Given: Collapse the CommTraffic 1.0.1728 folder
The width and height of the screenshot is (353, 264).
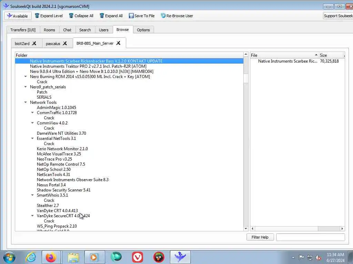Looking at the screenshot, I should pos(32,113).
